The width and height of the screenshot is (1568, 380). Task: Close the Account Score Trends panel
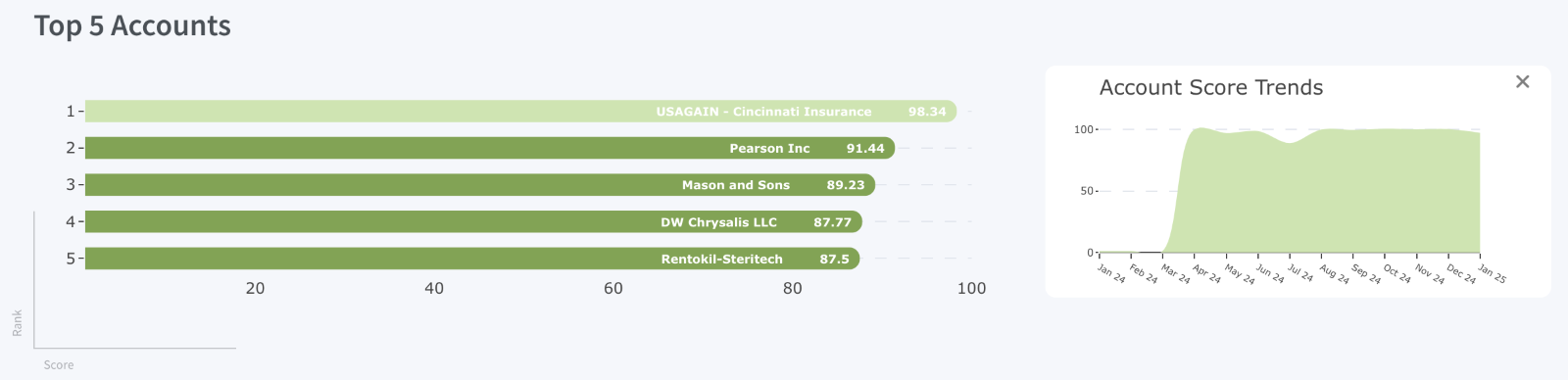[1522, 81]
